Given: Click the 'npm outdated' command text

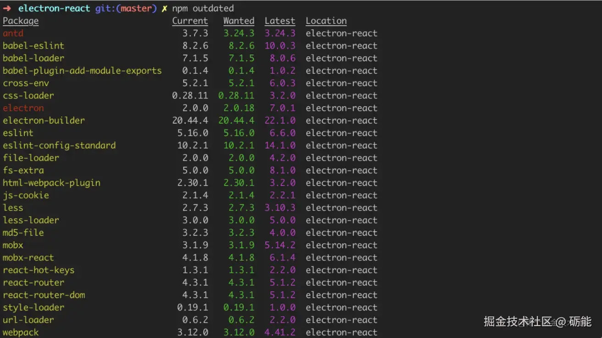Looking at the screenshot, I should coord(203,9).
